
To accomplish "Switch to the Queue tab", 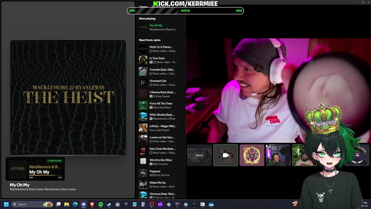I will (143, 7).
